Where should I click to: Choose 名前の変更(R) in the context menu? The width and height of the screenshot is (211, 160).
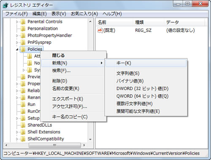click(73, 88)
